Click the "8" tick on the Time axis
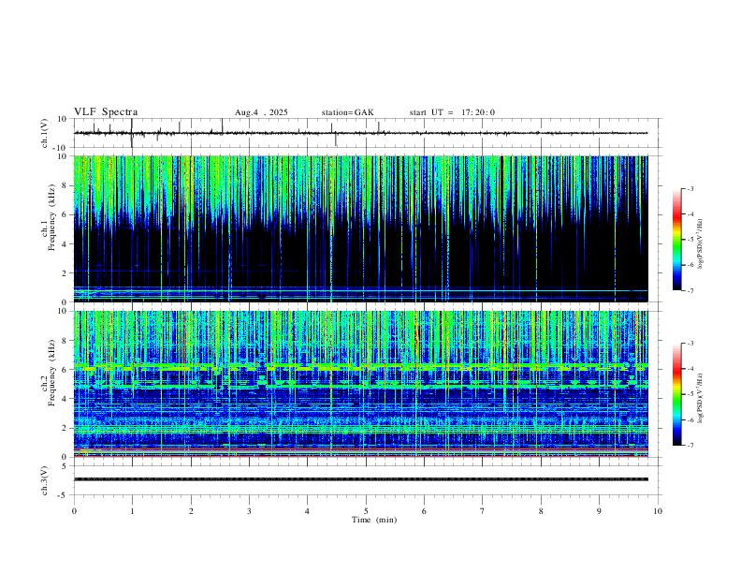The width and height of the screenshot is (741, 573). tap(541, 511)
